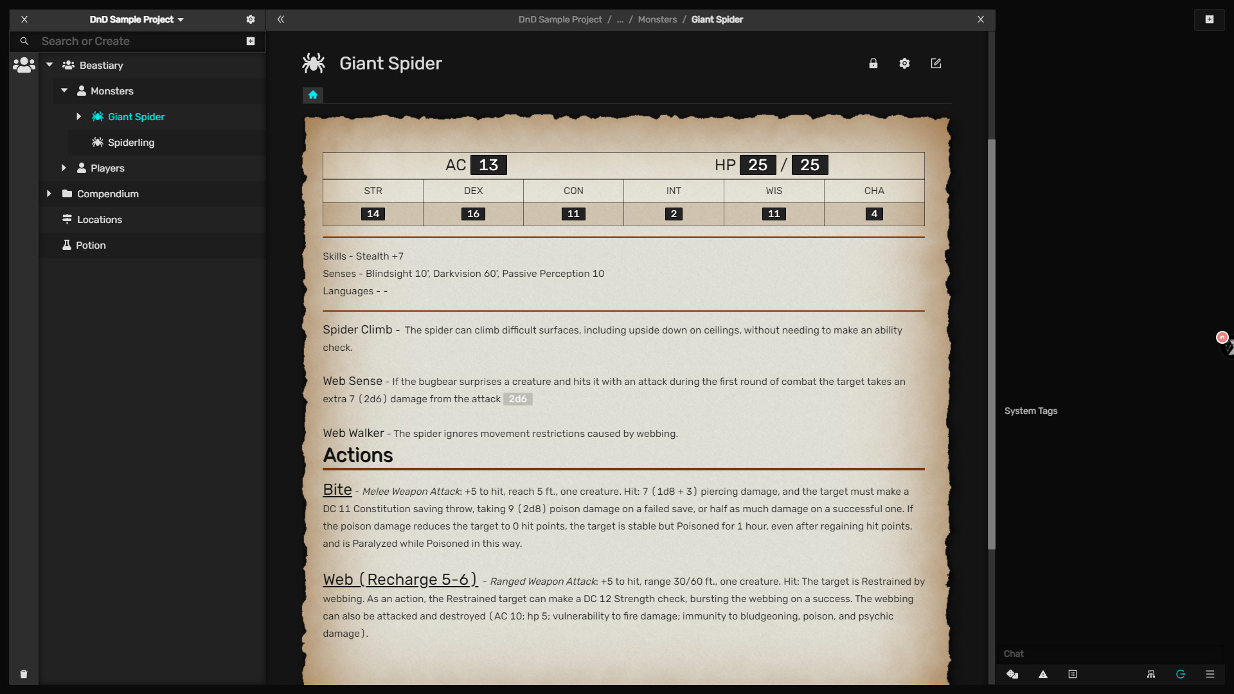The image size is (1234, 694).
Task: Click the 2d6 dice roll button
Action: point(518,398)
